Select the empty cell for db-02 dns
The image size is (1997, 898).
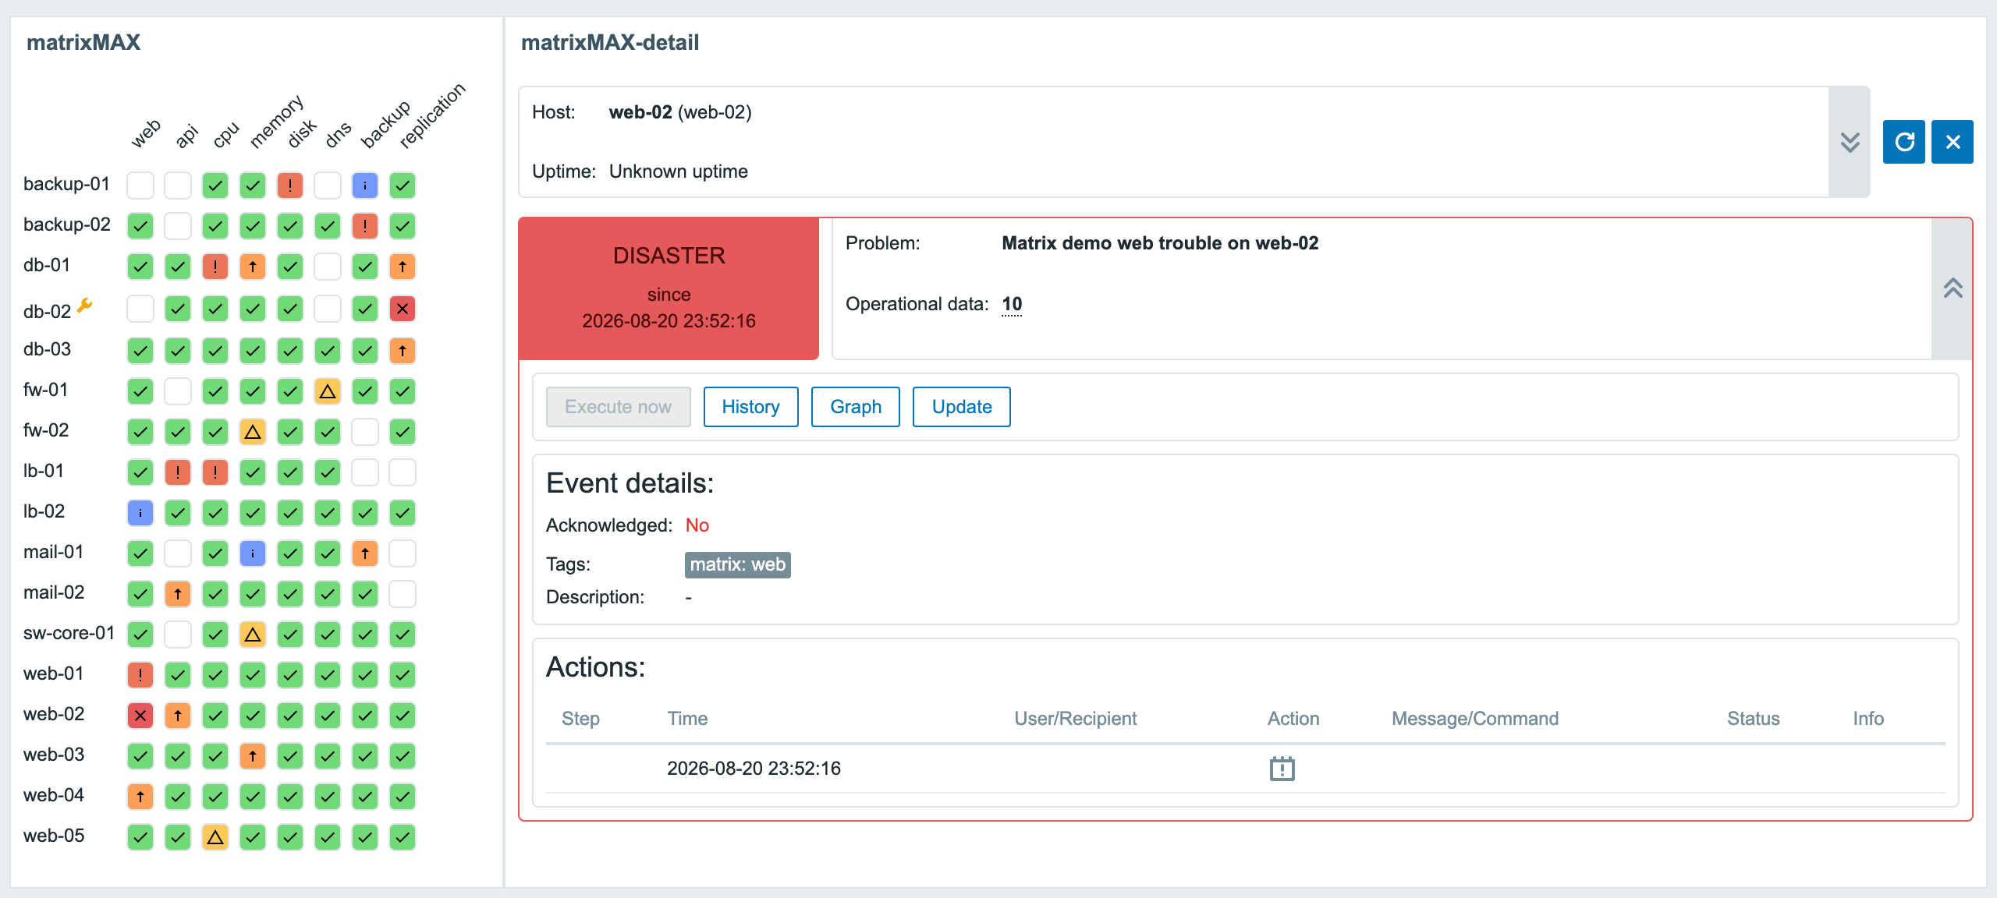click(328, 309)
